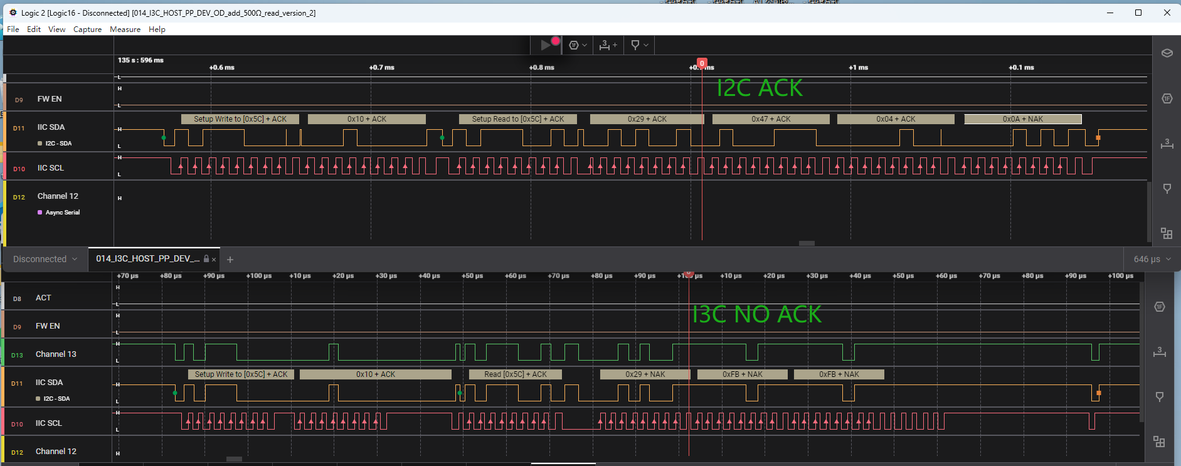This screenshot has width=1181, height=466.
Task: Click the 135 s : 596 ms timestamp readout
Action: click(140, 60)
